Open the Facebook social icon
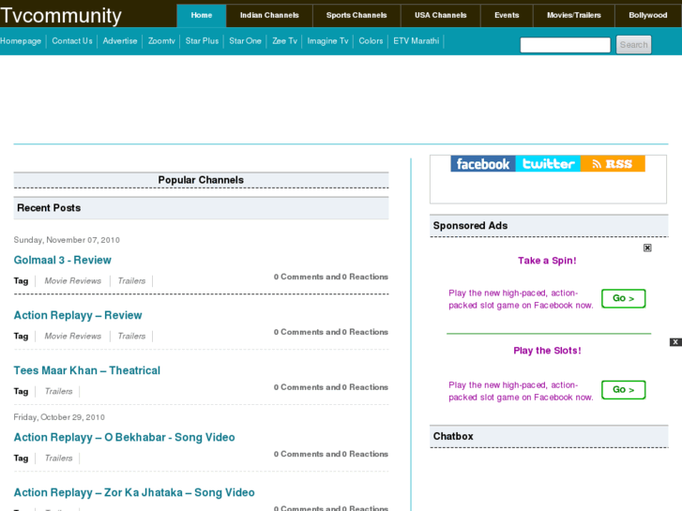The image size is (682, 511). click(483, 163)
